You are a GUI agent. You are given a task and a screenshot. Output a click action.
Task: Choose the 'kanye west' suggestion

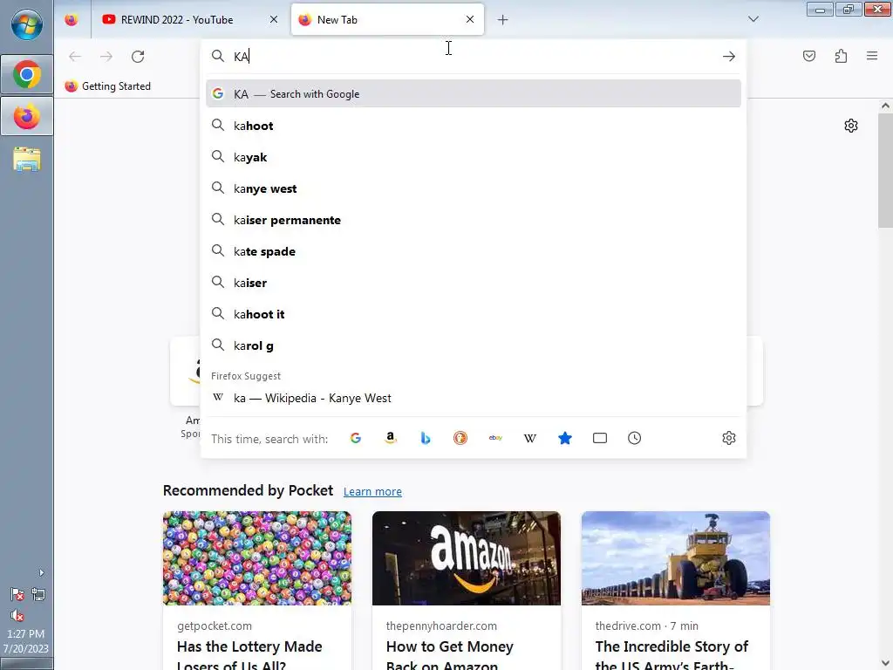coord(474,188)
